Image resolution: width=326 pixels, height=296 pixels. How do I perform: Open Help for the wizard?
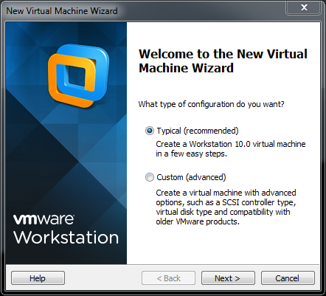coord(38,278)
